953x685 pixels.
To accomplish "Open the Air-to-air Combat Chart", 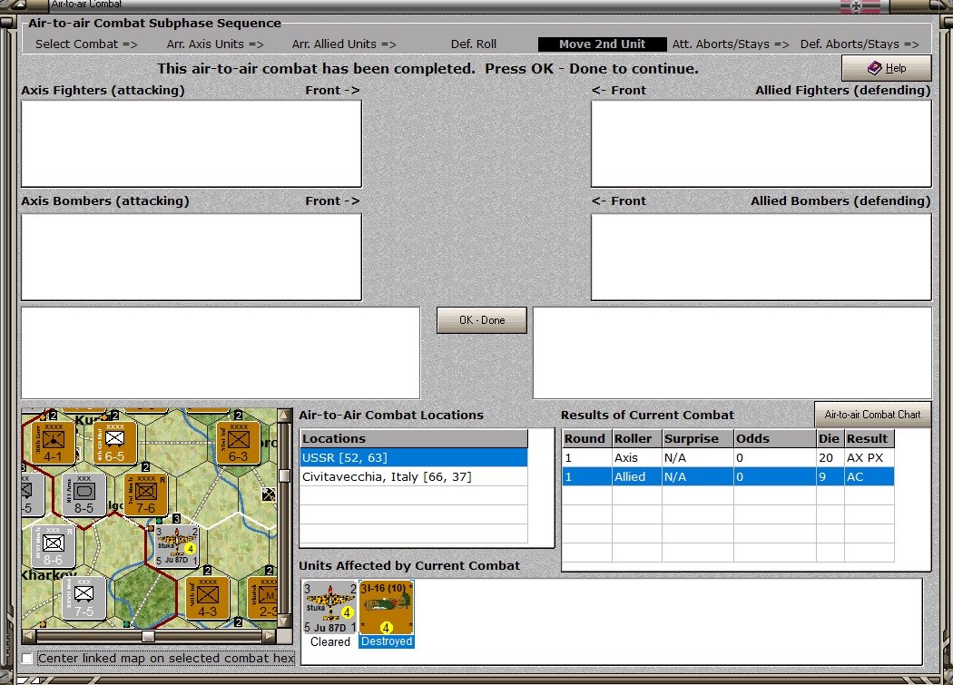I will tap(872, 415).
